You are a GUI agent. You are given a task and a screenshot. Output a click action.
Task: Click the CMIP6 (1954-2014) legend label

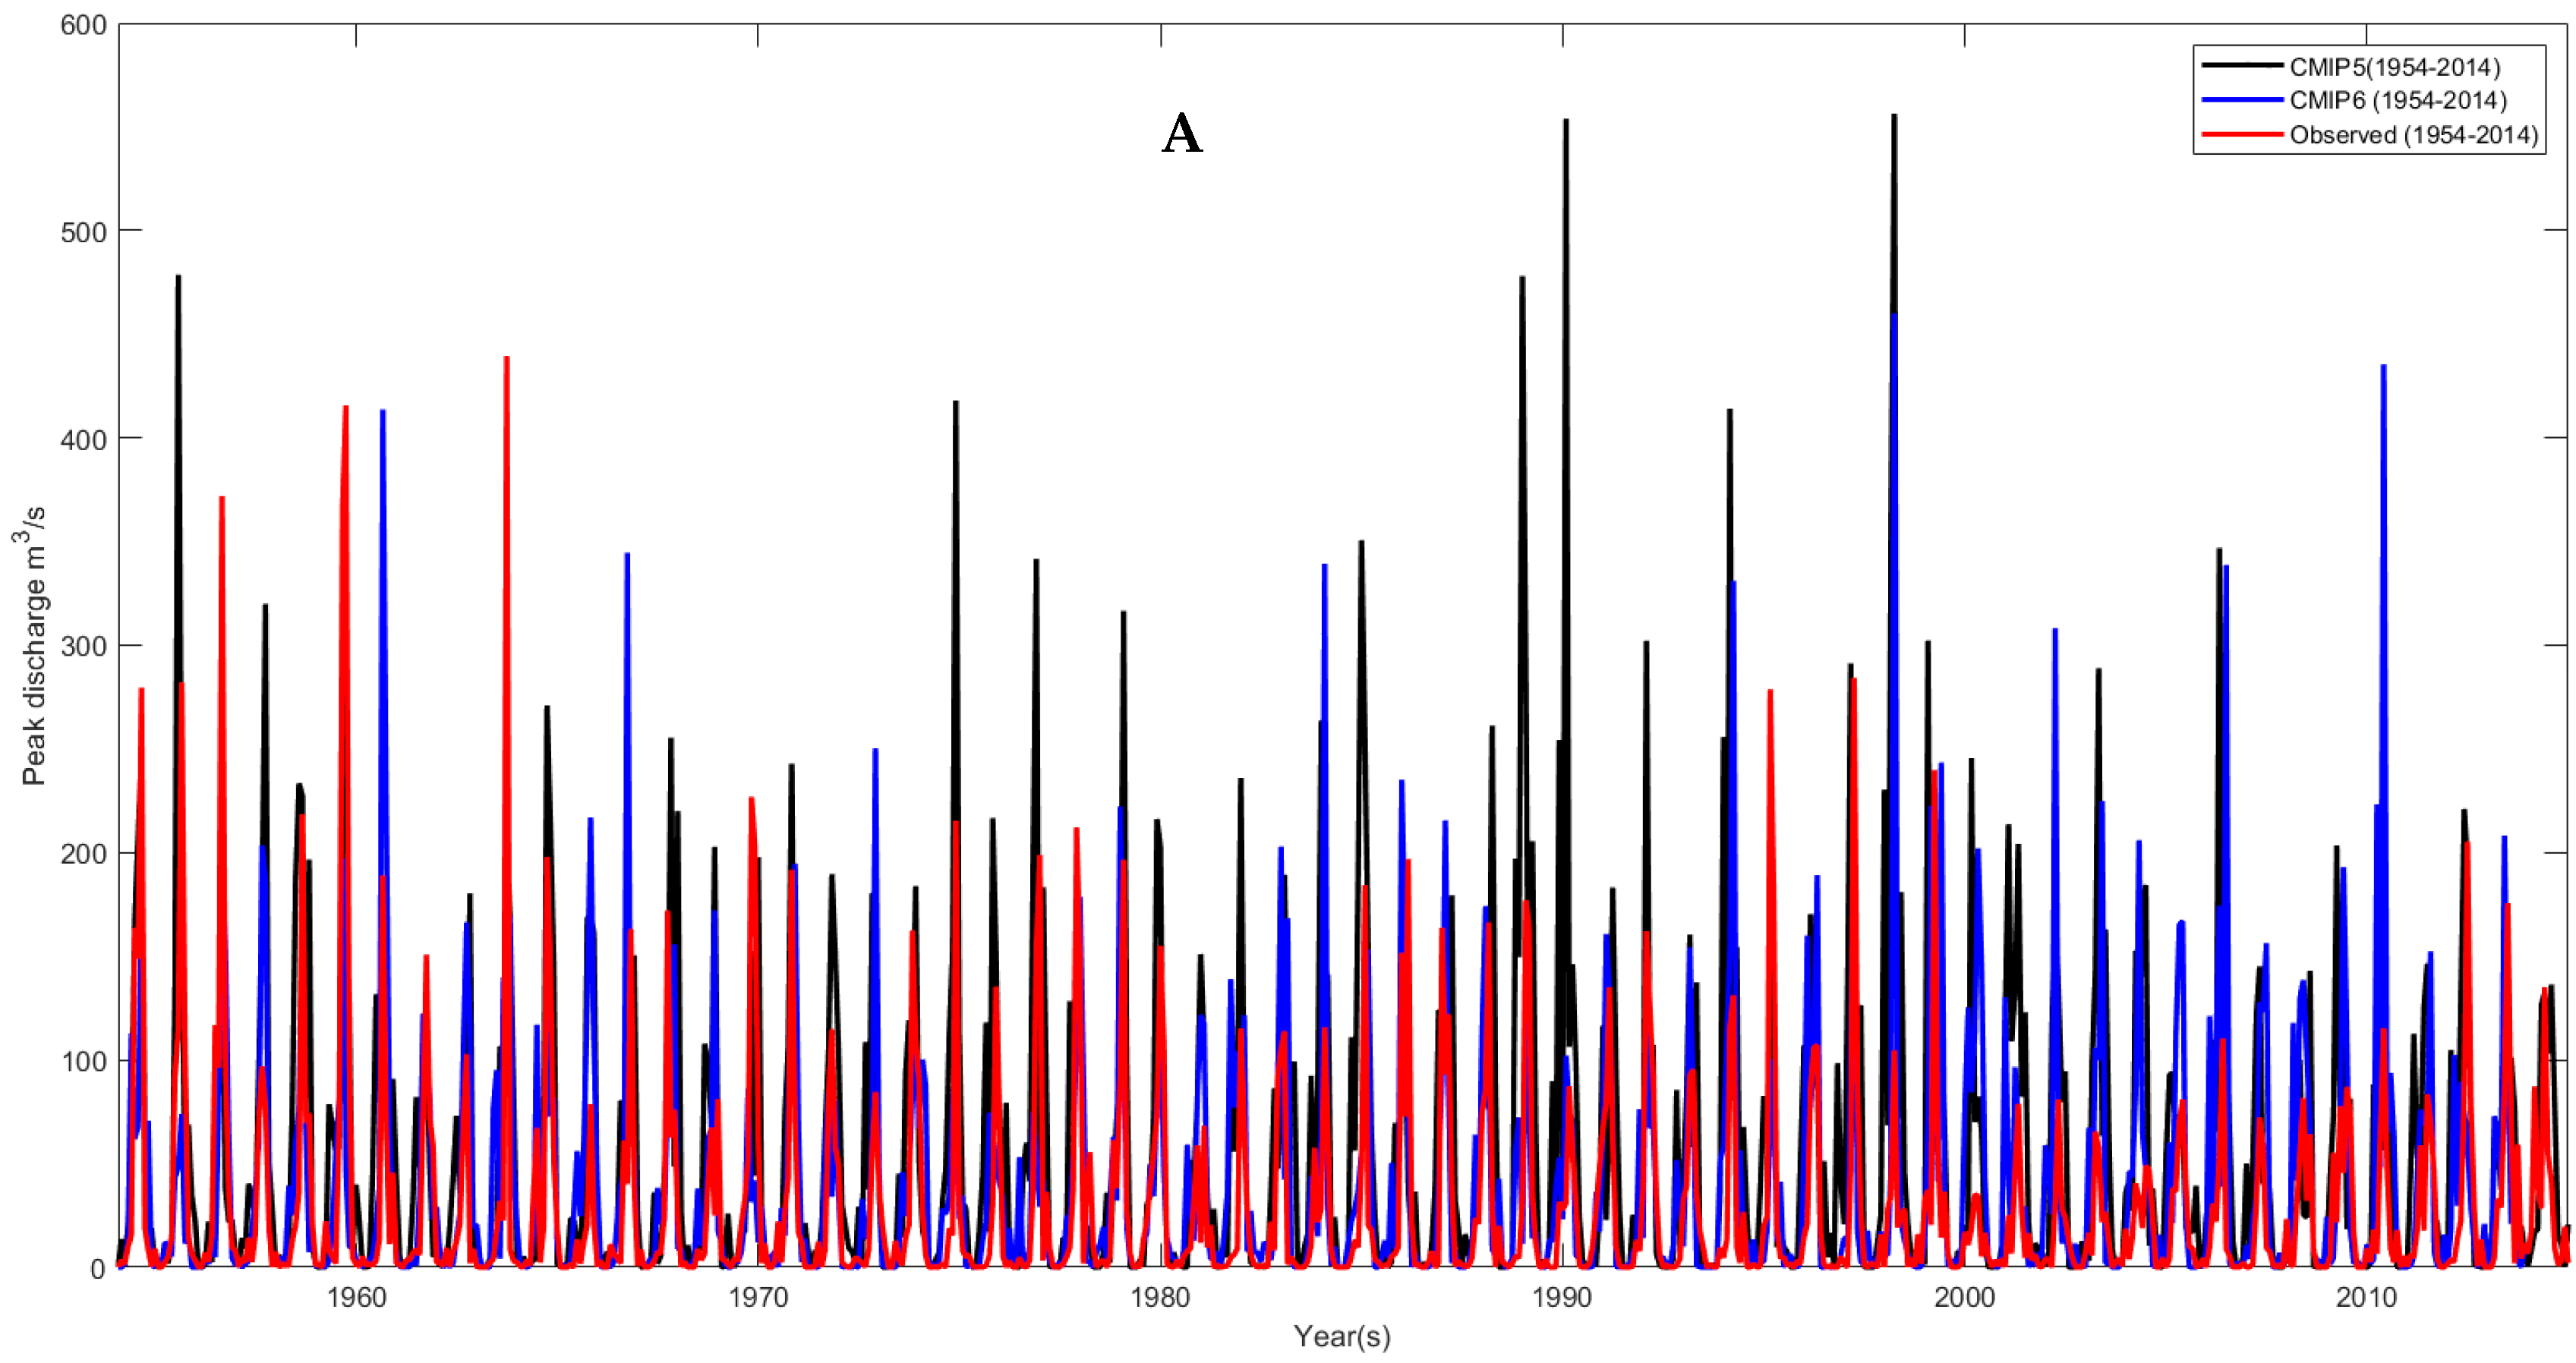pyautogui.click(x=2398, y=100)
